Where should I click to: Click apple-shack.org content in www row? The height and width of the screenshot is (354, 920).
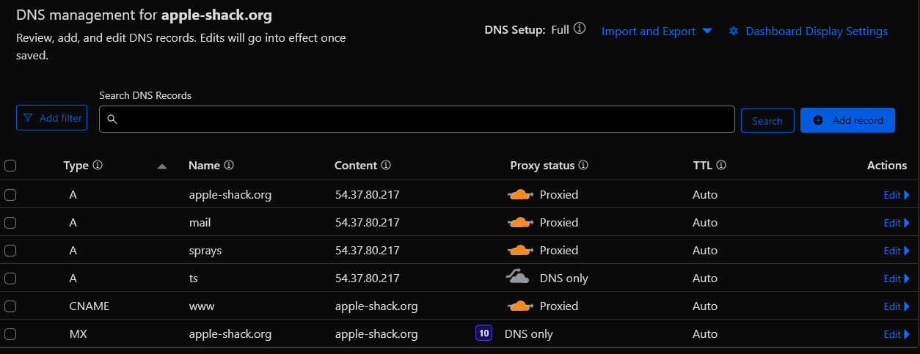click(376, 306)
